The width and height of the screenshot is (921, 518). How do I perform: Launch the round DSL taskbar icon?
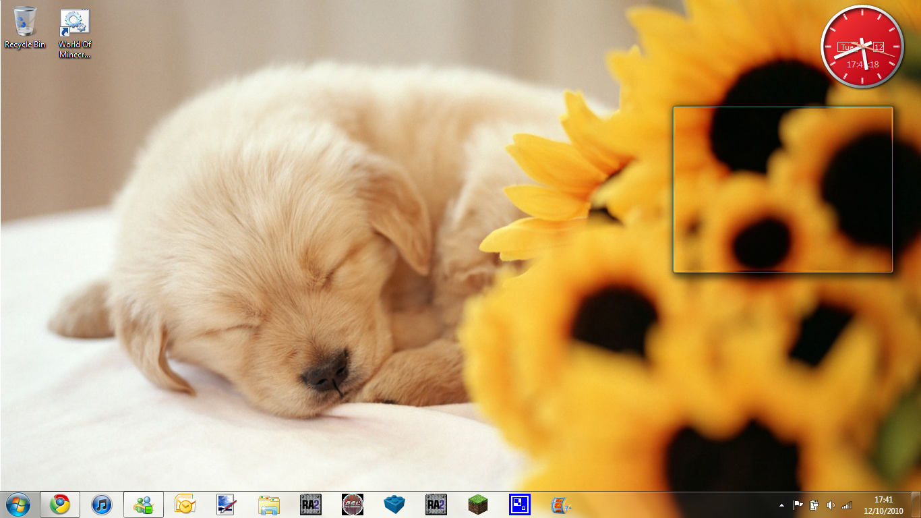[x=352, y=505]
